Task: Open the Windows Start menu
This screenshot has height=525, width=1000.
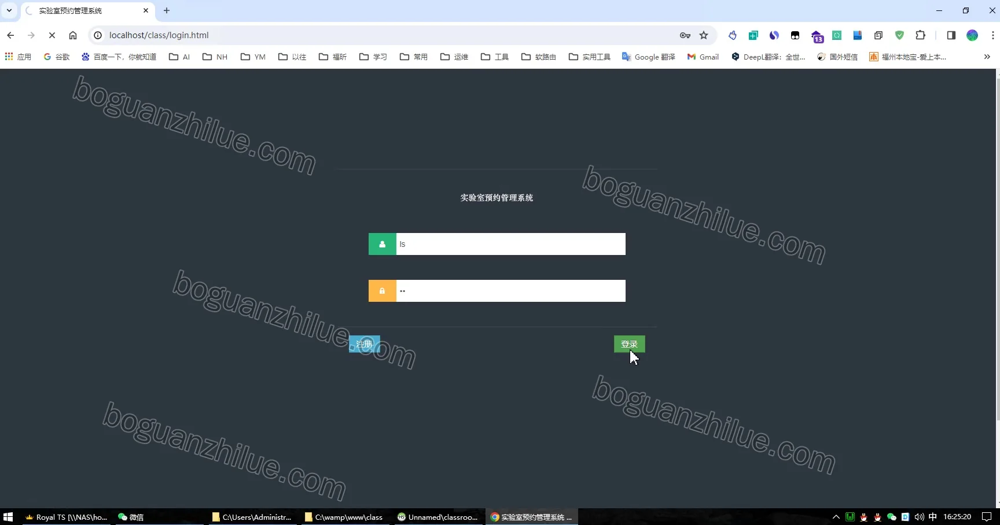Action: (x=8, y=517)
